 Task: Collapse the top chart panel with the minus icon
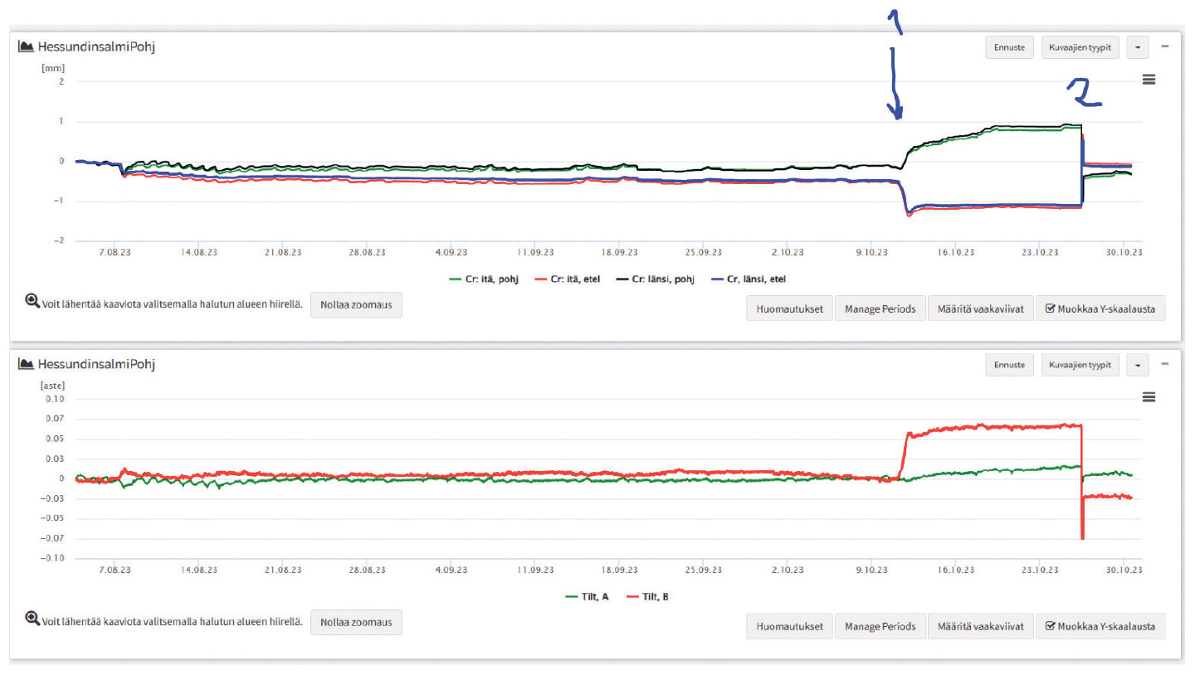[x=1165, y=46]
